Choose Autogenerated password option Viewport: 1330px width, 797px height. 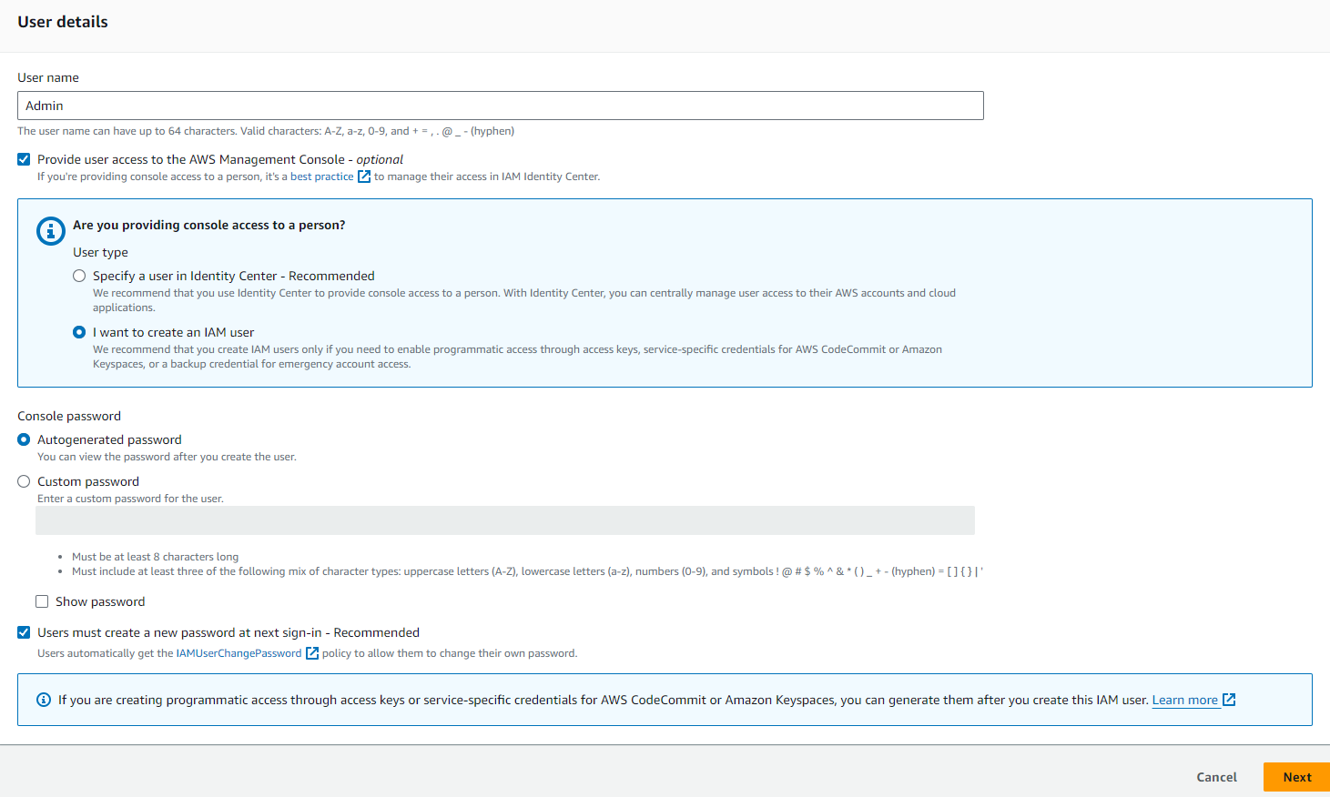pos(24,439)
